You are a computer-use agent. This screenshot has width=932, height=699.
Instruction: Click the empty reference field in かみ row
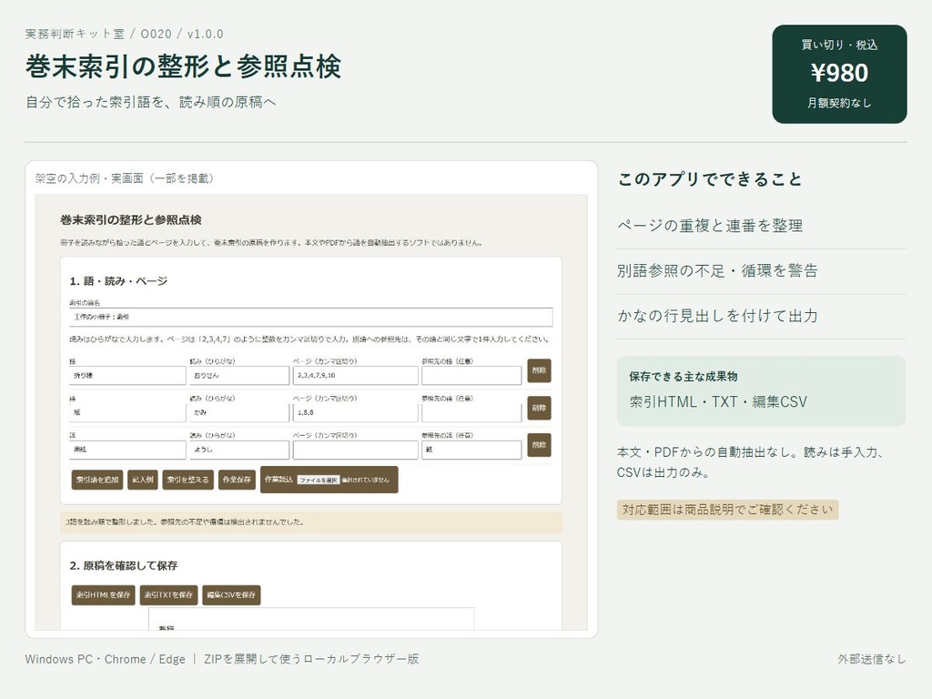coord(471,412)
